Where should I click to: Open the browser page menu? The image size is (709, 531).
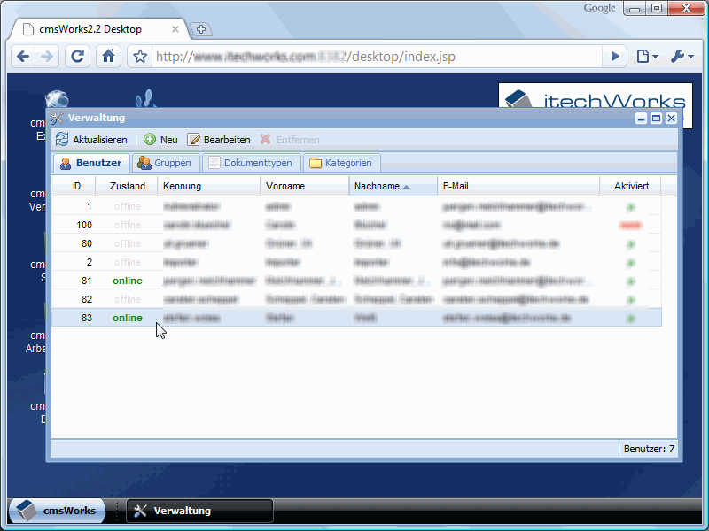tap(647, 57)
